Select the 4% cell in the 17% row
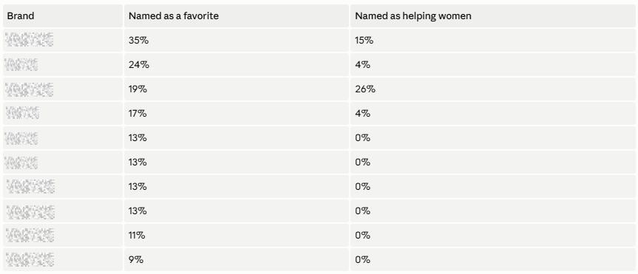 point(493,114)
